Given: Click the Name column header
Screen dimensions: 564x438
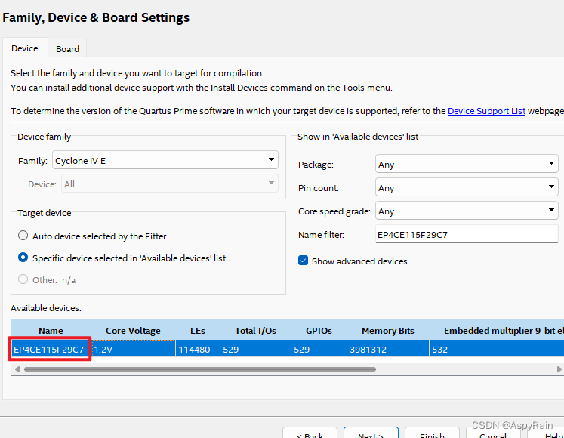Looking at the screenshot, I should [51, 331].
